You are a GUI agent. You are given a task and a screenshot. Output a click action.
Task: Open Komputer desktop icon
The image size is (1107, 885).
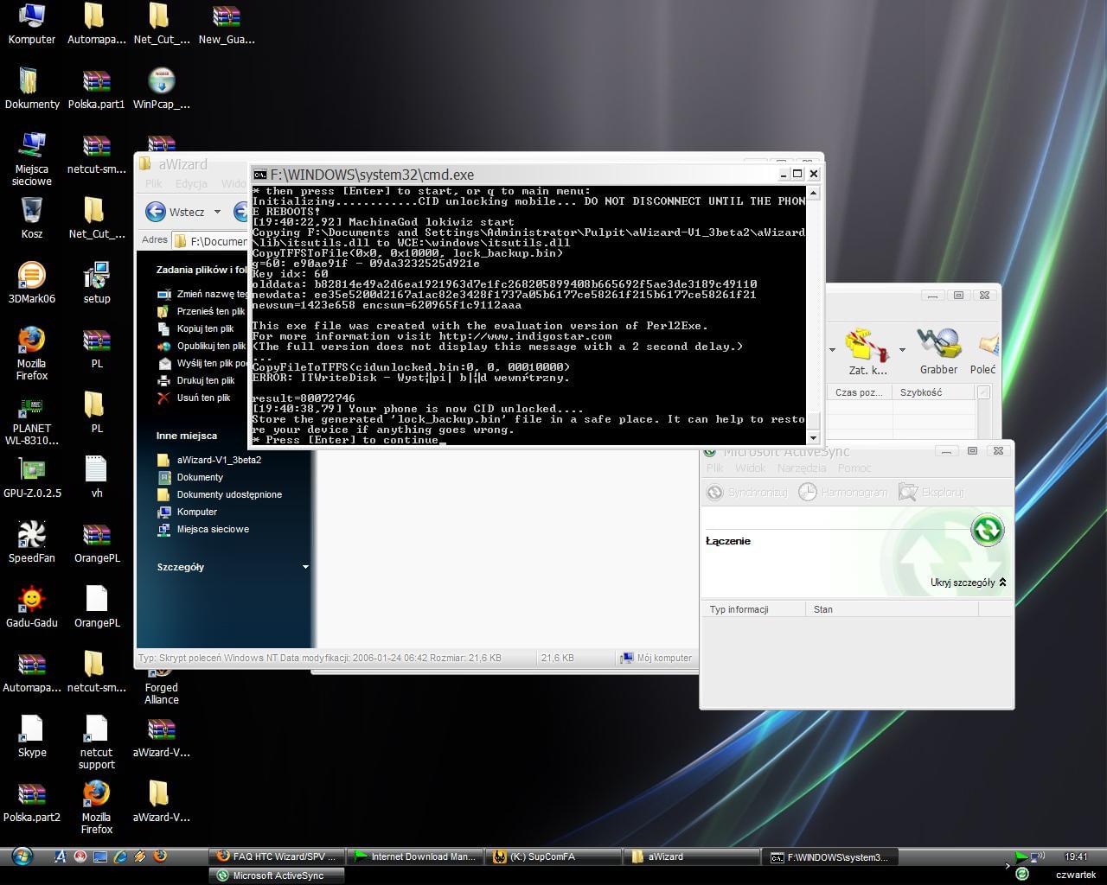(31, 23)
